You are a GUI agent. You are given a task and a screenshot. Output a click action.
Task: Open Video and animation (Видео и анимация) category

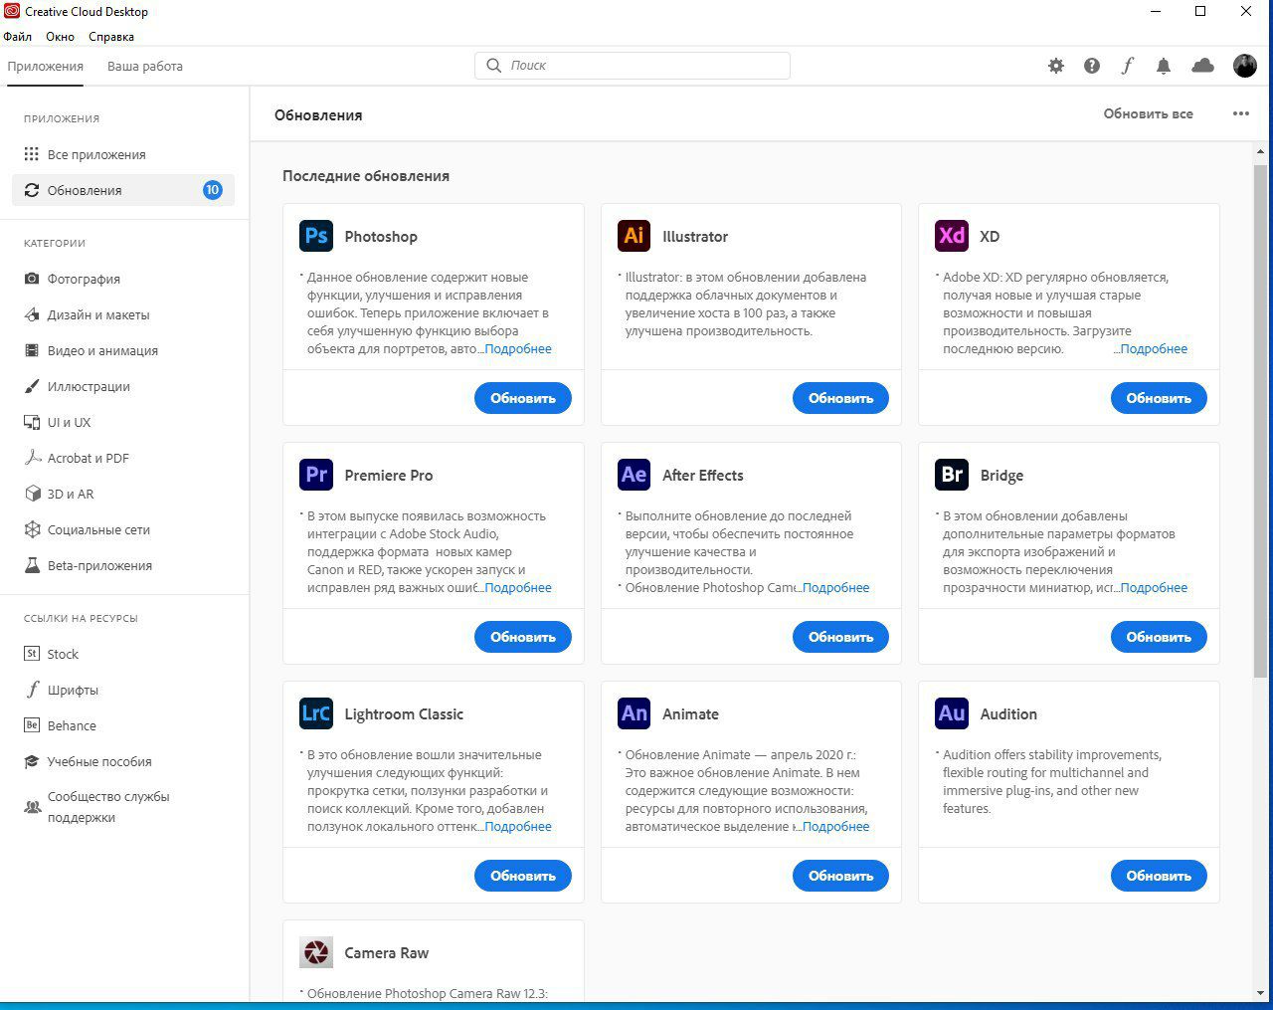coord(123,350)
